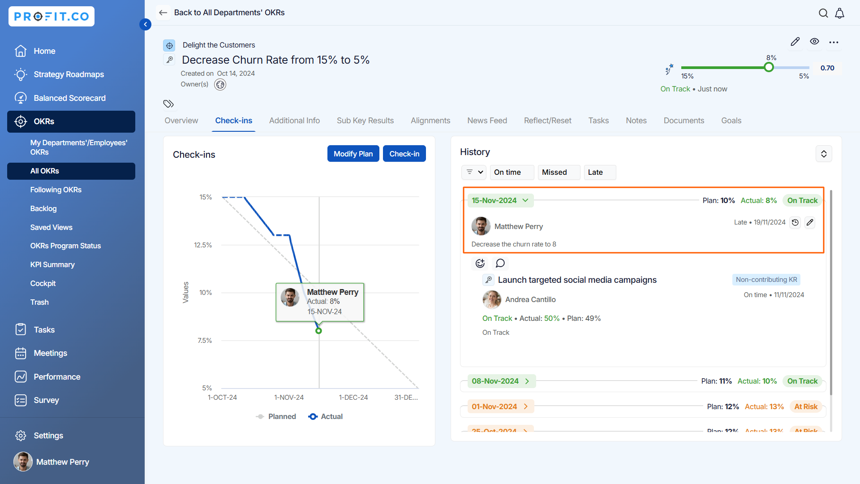Toggle the eye watch icon
Viewport: 860px width, 484px height.
tap(814, 42)
